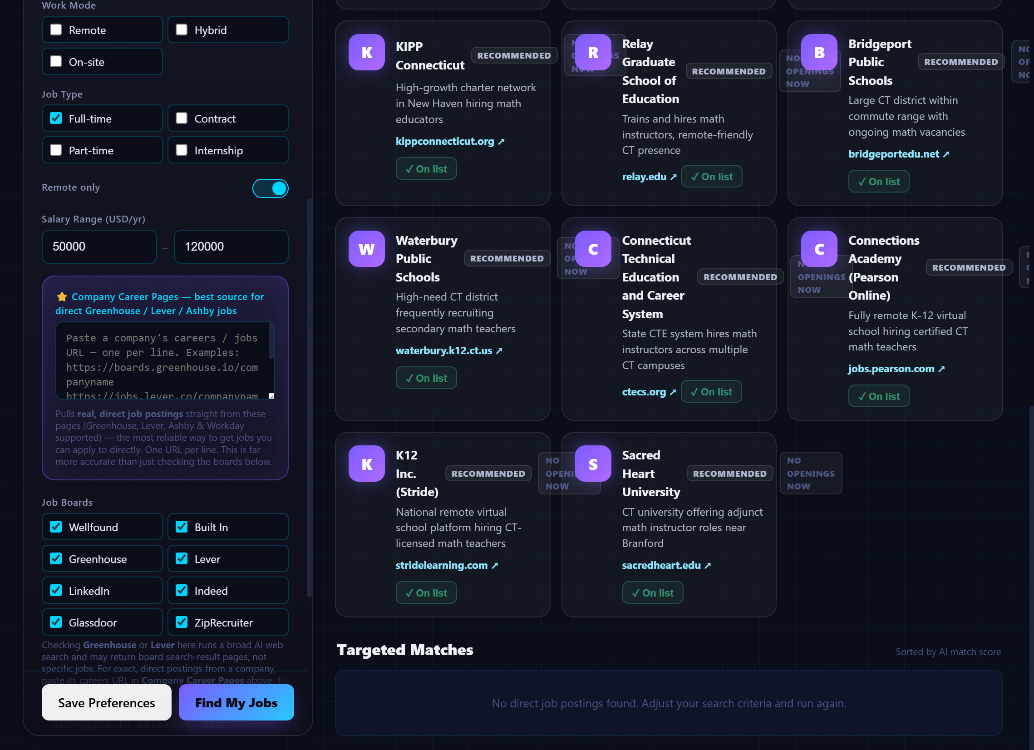
Task: Click the Waterbury Public Schools W logo icon
Action: [367, 249]
